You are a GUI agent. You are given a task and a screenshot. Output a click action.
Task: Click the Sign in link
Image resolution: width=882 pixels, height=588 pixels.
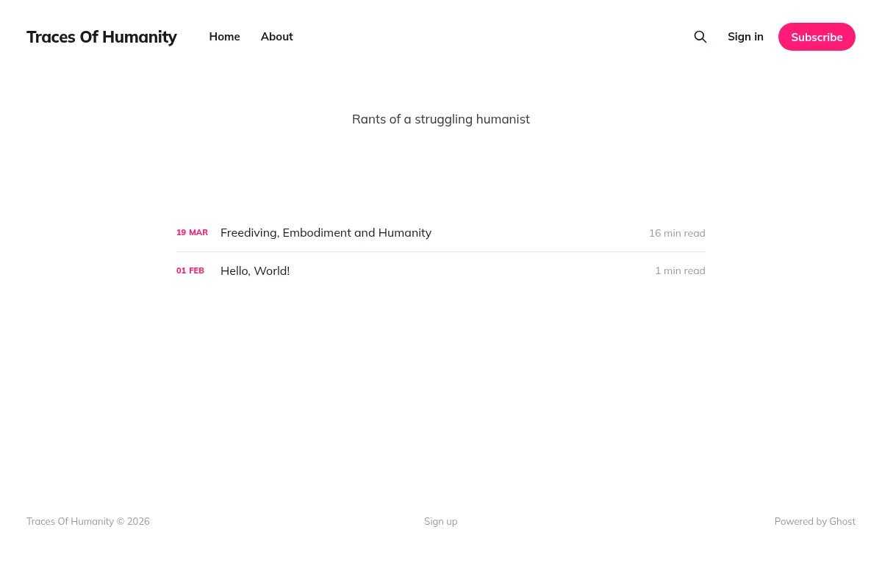[745, 37]
